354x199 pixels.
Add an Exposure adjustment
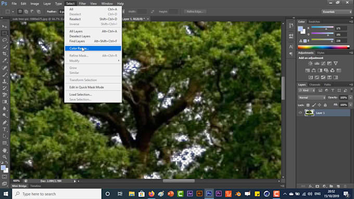click(x=330, y=63)
